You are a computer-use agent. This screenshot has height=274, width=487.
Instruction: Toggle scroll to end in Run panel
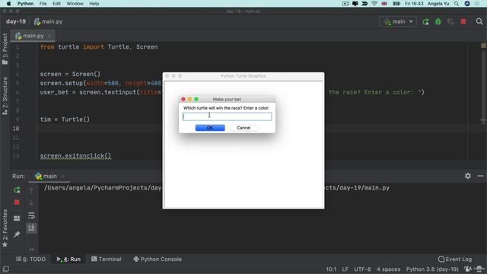(x=31, y=228)
